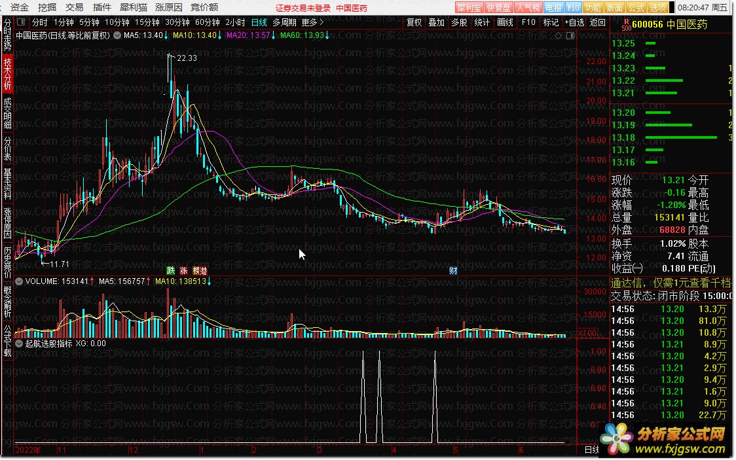Open the 功能 toolbar button
Image resolution: width=736 pixels, height=460 pixels.
593,7
